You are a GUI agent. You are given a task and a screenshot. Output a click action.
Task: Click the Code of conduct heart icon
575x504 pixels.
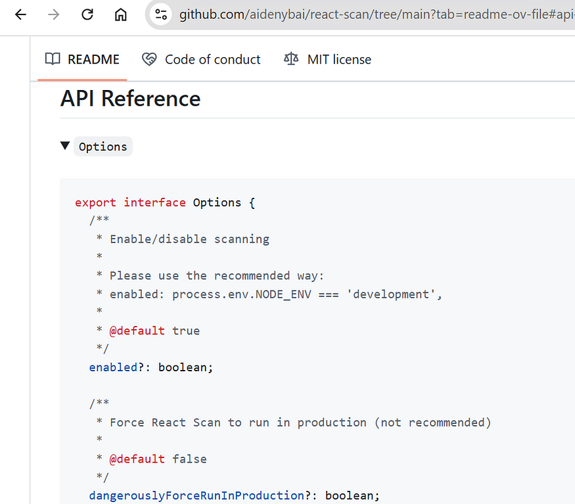[149, 59]
